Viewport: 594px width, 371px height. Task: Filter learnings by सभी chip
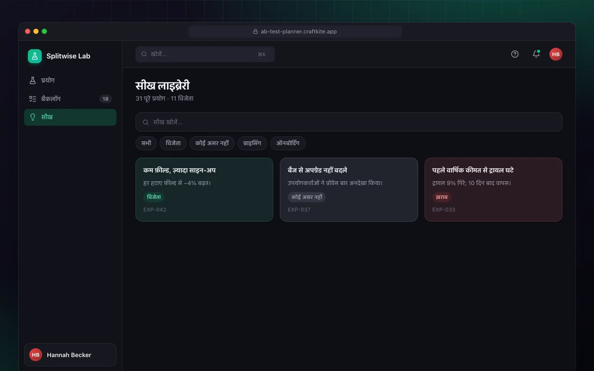pyautogui.click(x=146, y=143)
